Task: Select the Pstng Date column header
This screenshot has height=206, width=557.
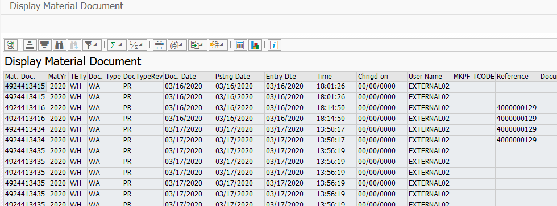Action: pyautogui.click(x=239, y=76)
